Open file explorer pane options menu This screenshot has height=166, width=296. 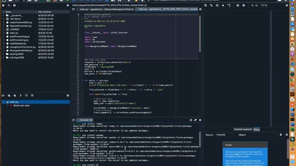click(x=68, y=6)
